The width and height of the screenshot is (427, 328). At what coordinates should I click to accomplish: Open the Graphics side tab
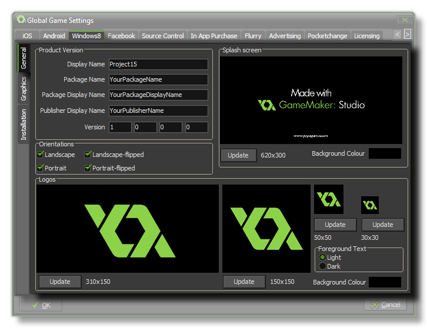pyautogui.click(x=24, y=89)
